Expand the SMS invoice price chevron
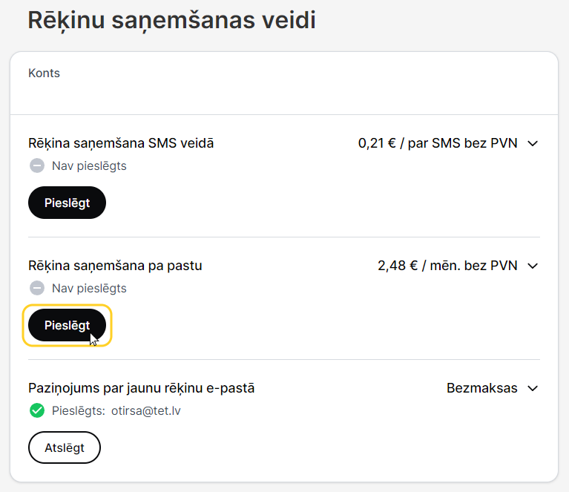This screenshot has width=569, height=492. click(533, 143)
